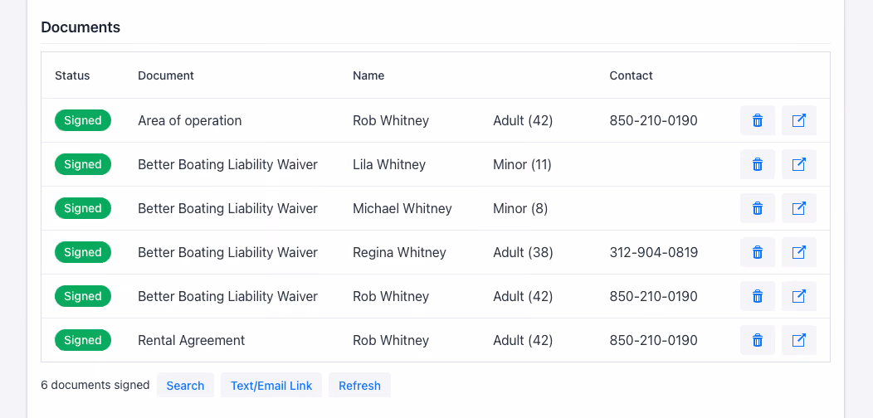Open Regina Whitney's waiver externally
The width and height of the screenshot is (873, 418).
pos(799,252)
